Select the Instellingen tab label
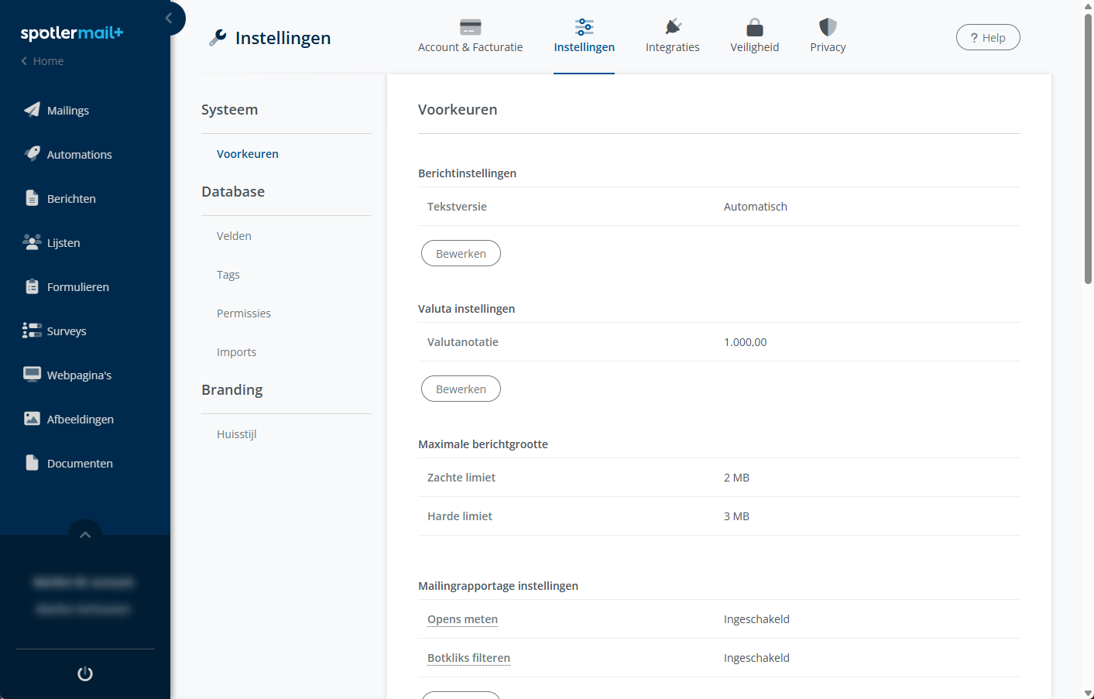 (x=585, y=47)
